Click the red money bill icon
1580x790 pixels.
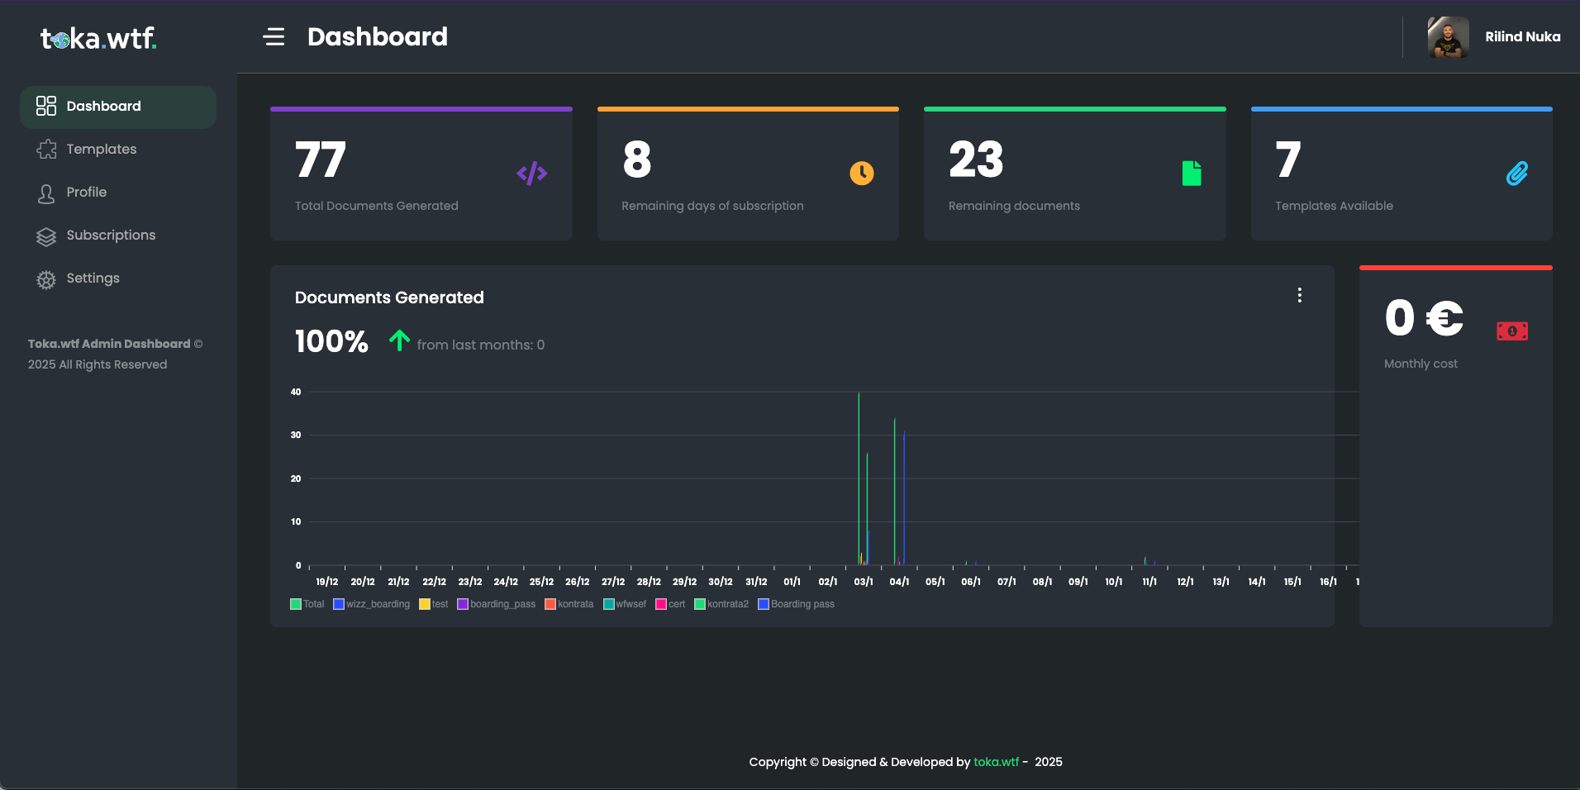1512,331
